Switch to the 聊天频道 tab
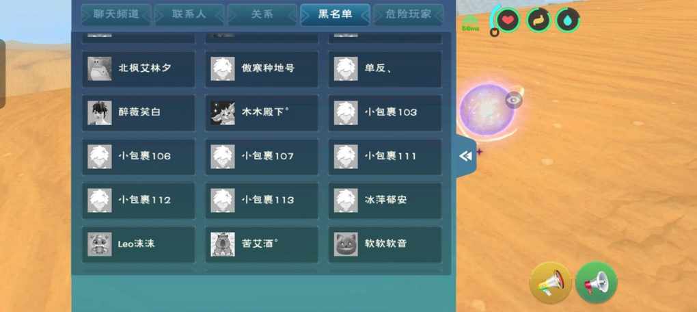This screenshot has height=312, width=697. click(x=115, y=14)
